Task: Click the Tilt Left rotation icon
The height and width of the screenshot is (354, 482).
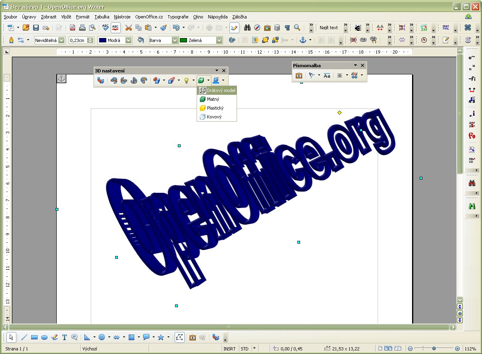Action: (x=134, y=80)
